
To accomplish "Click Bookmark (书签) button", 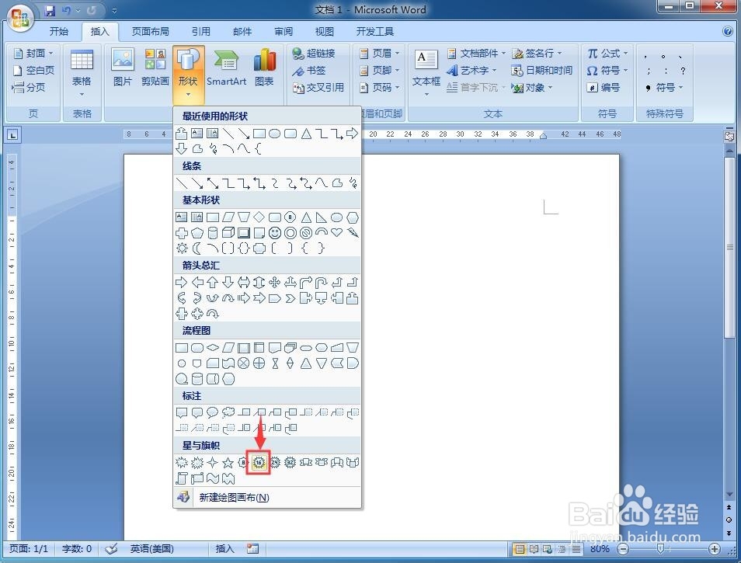I will point(309,71).
